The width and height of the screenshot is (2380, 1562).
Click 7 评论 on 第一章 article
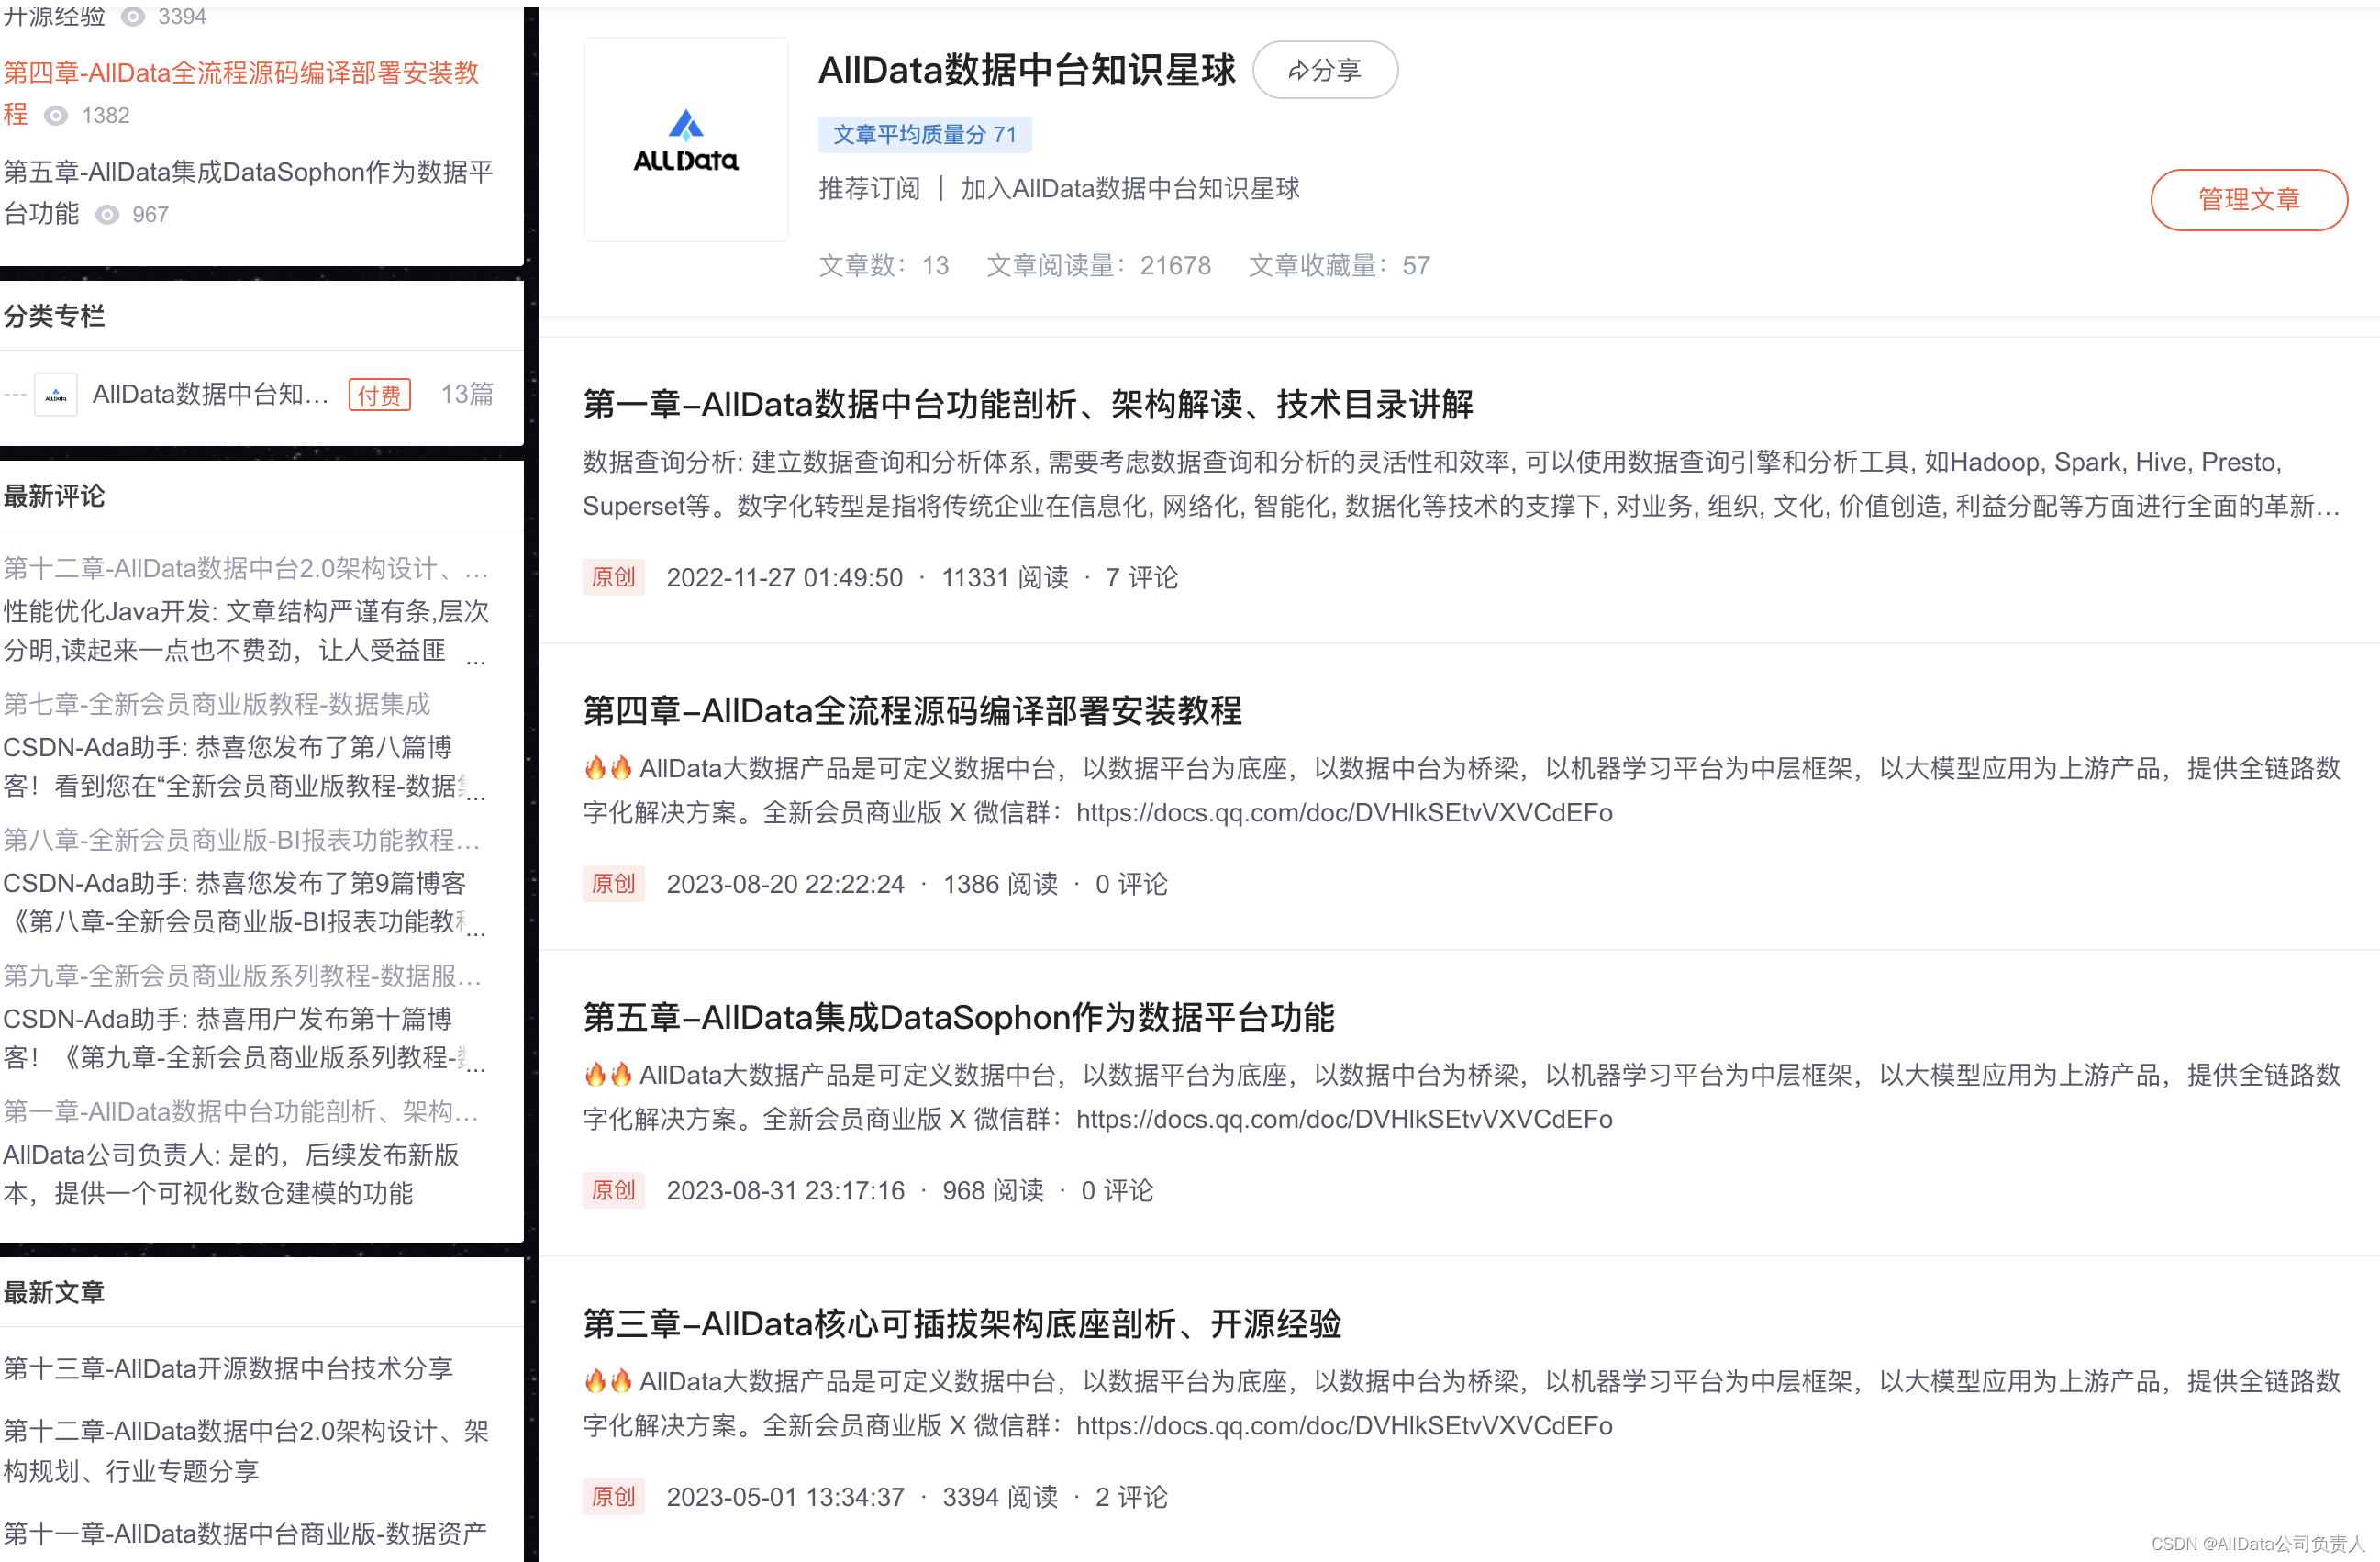click(1142, 577)
